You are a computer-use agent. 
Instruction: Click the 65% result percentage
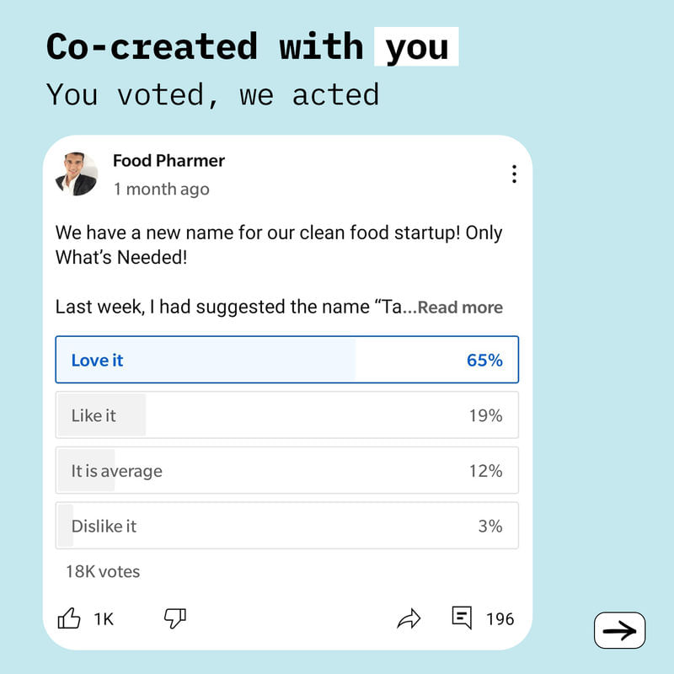[484, 361]
